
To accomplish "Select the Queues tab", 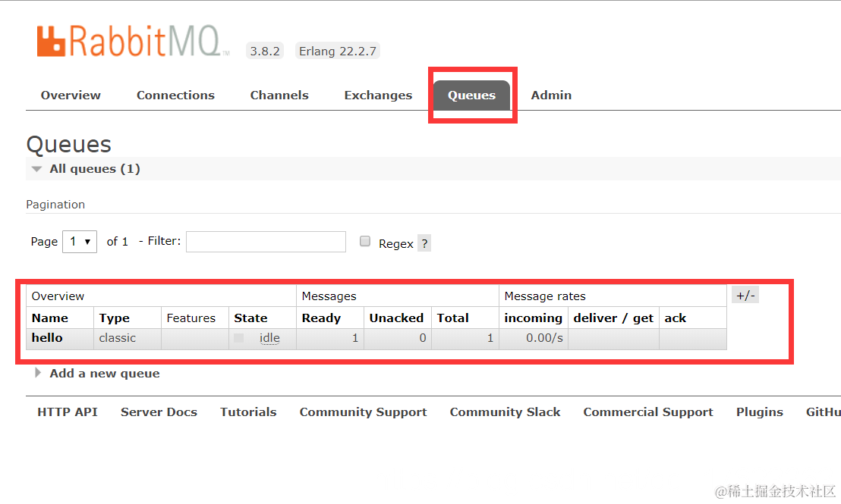I will tap(472, 95).
